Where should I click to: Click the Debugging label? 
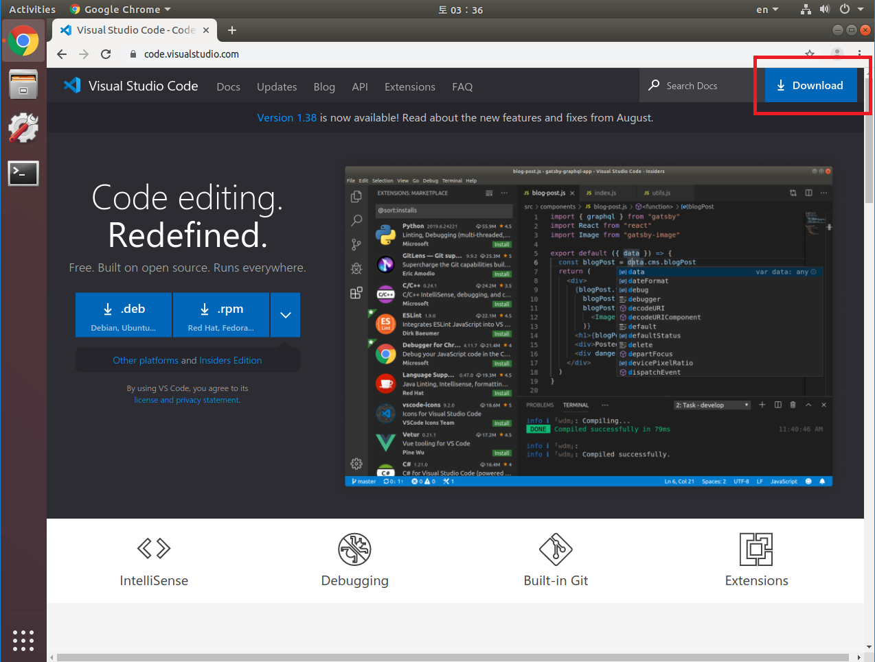tap(354, 580)
